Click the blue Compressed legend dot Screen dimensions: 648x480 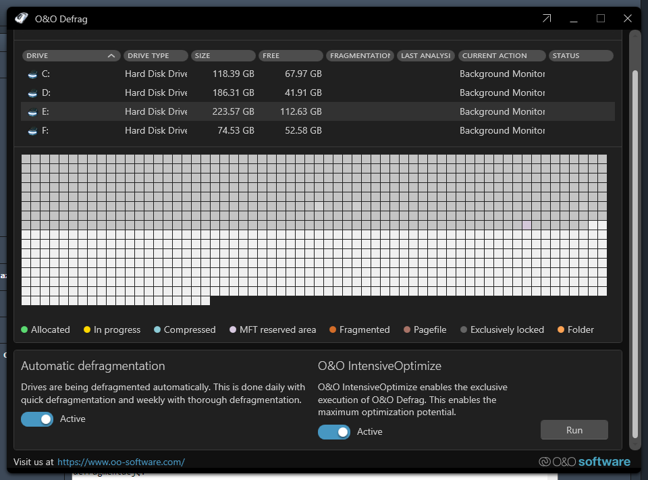[x=157, y=329]
